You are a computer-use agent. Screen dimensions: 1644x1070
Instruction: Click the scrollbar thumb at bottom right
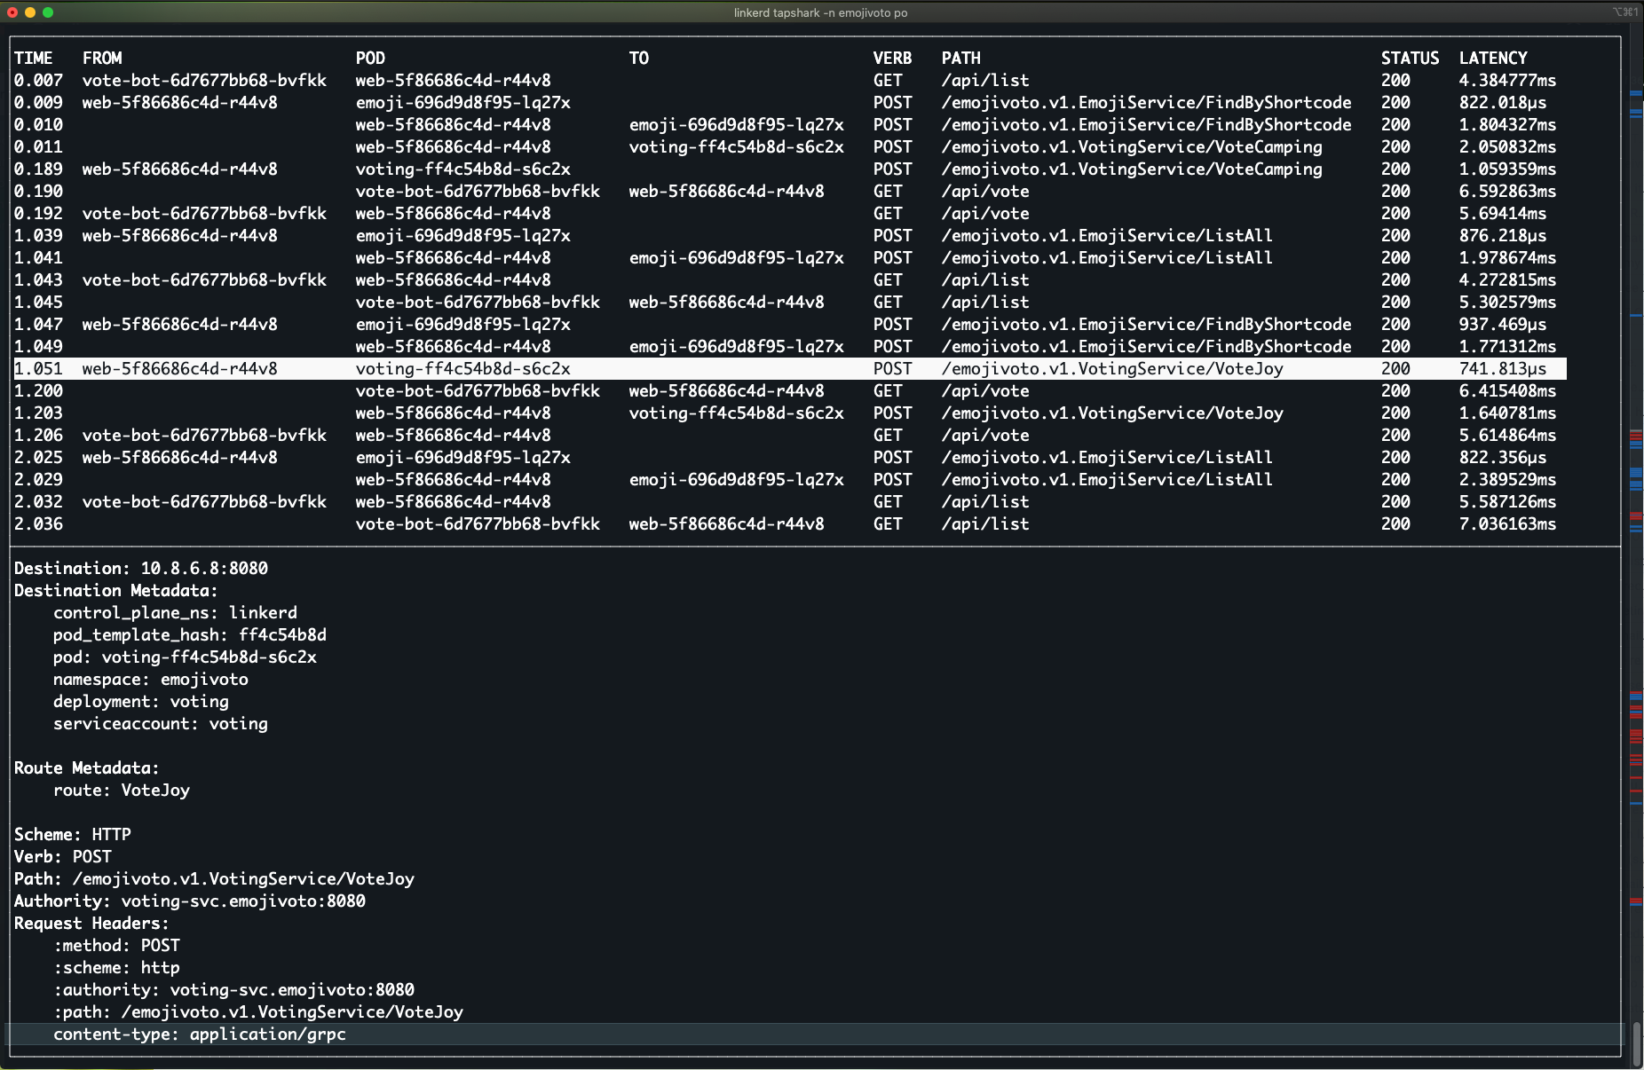click(1636, 1043)
